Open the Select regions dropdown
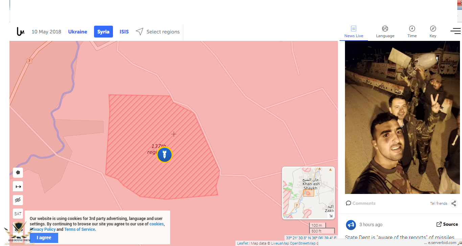Image resolution: width=462 pixels, height=246 pixels. click(x=158, y=32)
